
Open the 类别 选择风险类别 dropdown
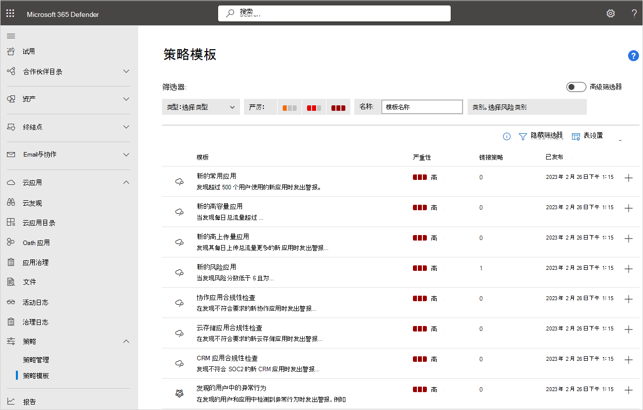tap(527, 107)
